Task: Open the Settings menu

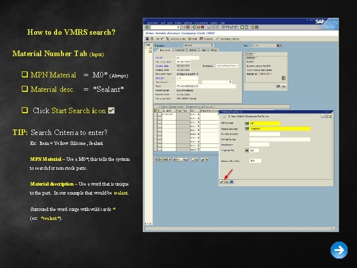Action: pos(188,23)
